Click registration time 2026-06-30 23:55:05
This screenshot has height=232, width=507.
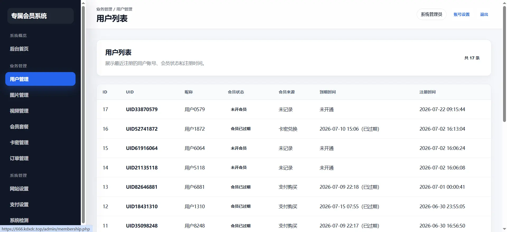coord(442,206)
